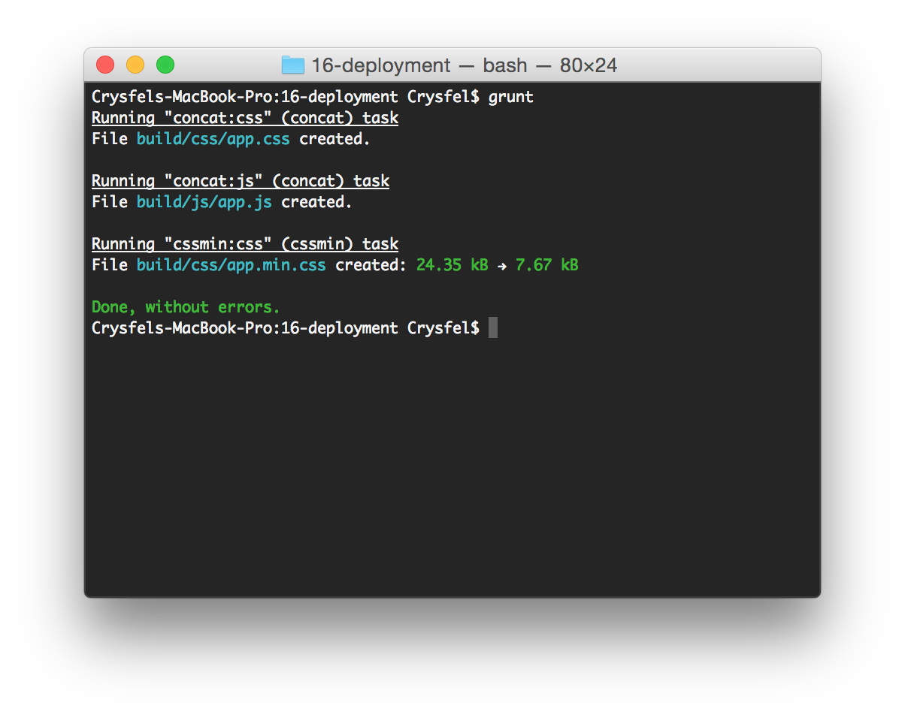Click the 'Done, without errors.' message
The width and height of the screenshot is (905, 718).
point(186,307)
